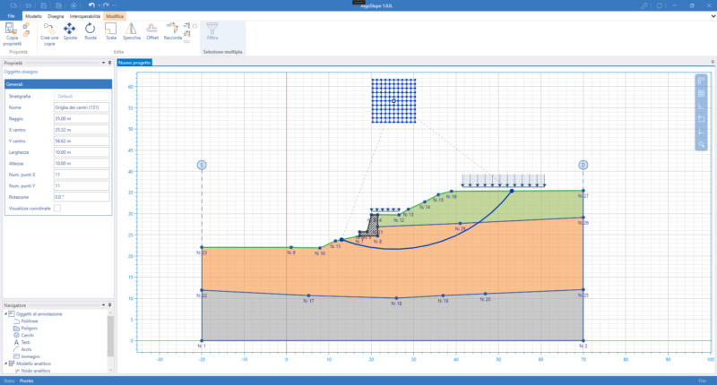The image size is (717, 385).
Task: Select the Sposta move tool
Action: click(x=70, y=32)
